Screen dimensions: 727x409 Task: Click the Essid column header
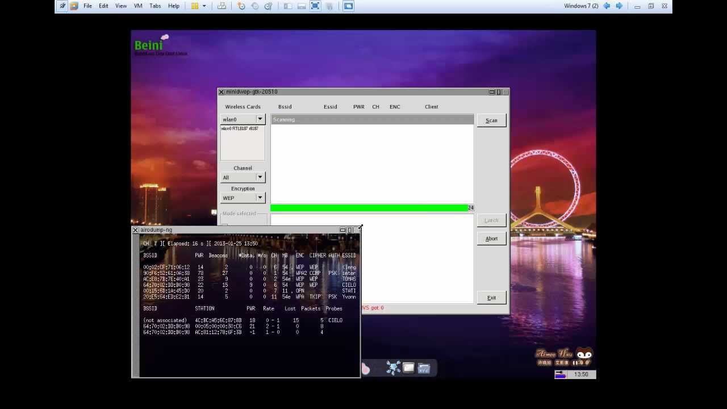(x=331, y=107)
